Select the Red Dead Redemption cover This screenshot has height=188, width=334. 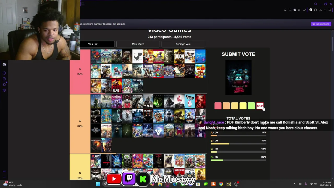pos(117,86)
